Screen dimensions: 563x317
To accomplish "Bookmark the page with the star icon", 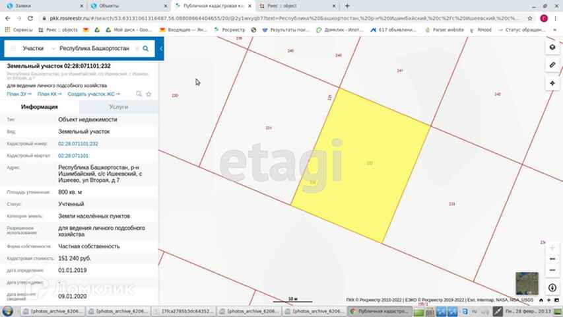I will 530,18.
